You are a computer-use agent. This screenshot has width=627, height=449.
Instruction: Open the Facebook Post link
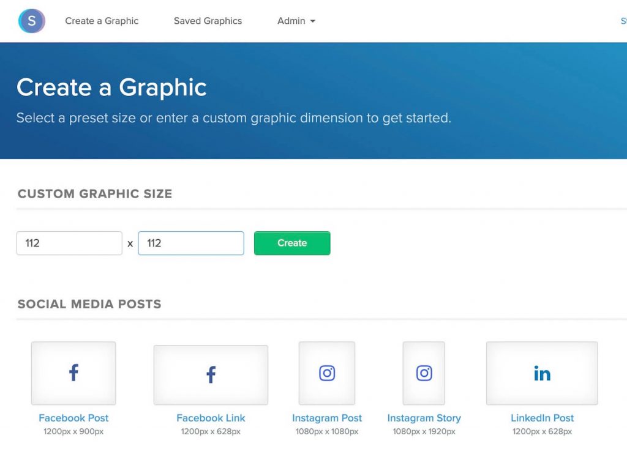[x=73, y=418]
